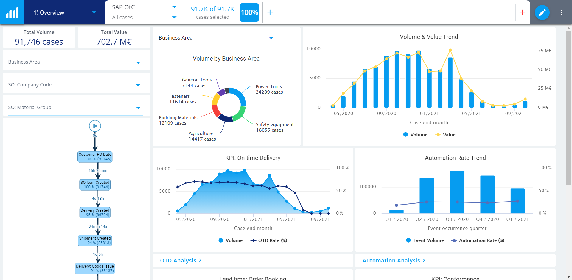This screenshot has width=572, height=280.
Task: Click the vertical scrollbar thumb
Action: pos(569,108)
